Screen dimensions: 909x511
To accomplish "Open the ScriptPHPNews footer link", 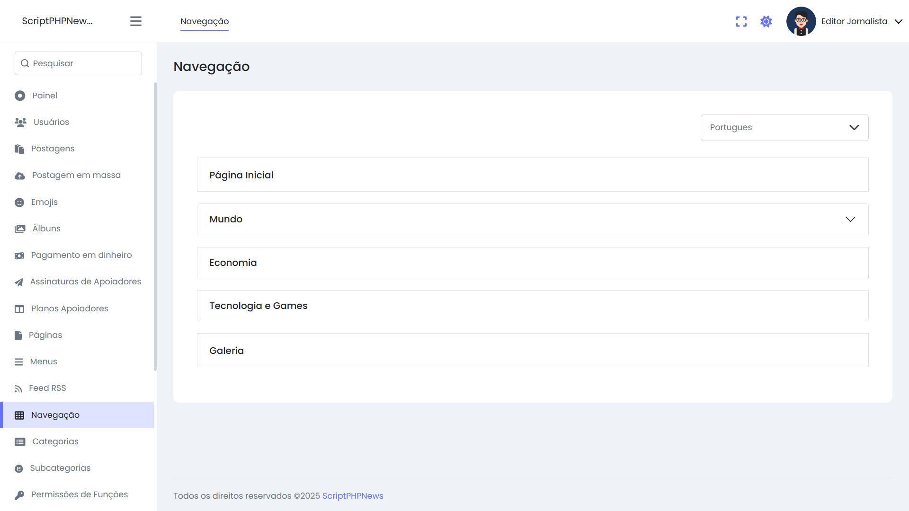I will (x=353, y=496).
